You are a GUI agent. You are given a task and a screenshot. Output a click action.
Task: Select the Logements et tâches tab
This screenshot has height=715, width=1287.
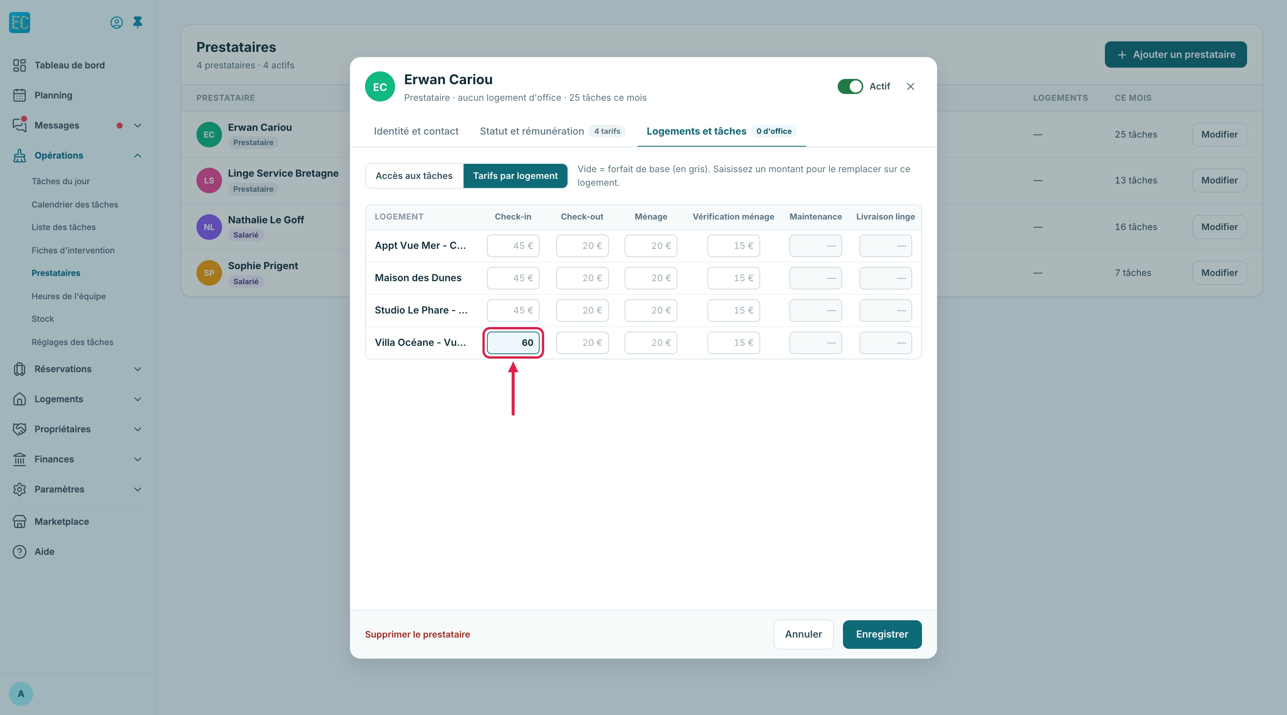click(x=721, y=131)
